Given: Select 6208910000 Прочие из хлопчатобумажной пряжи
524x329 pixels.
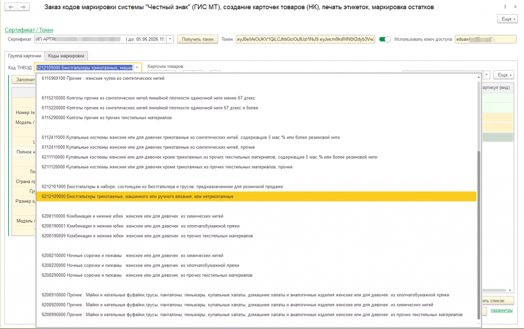Looking at the screenshot, I should 256,295.
